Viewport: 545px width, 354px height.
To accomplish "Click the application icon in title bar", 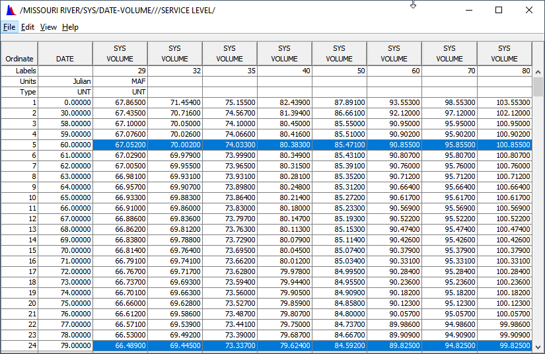I will pos(10,11).
